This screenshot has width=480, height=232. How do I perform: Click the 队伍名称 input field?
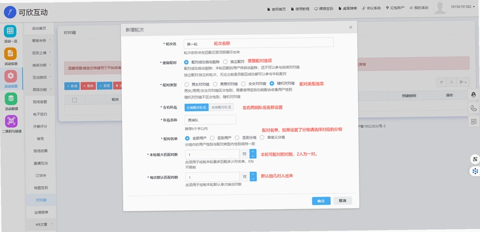pos(211,120)
